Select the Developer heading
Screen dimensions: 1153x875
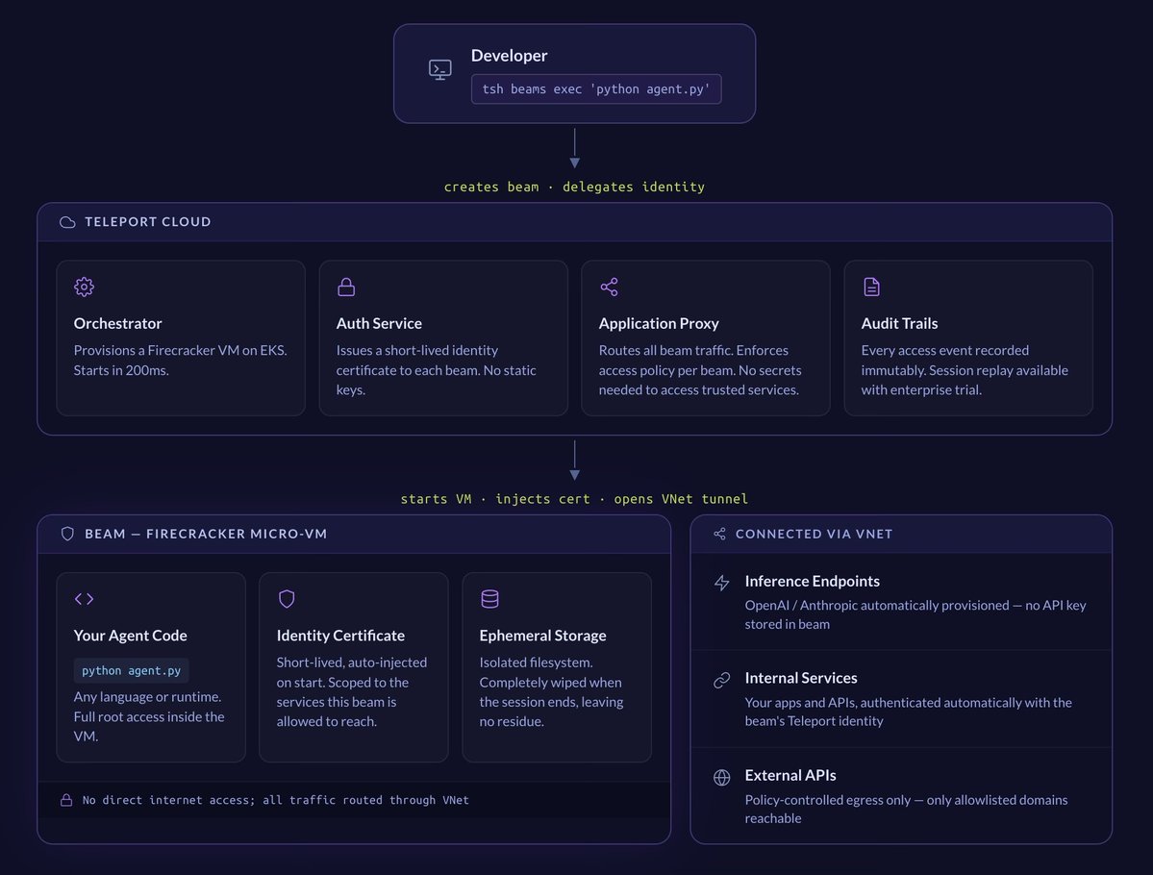[x=509, y=55]
